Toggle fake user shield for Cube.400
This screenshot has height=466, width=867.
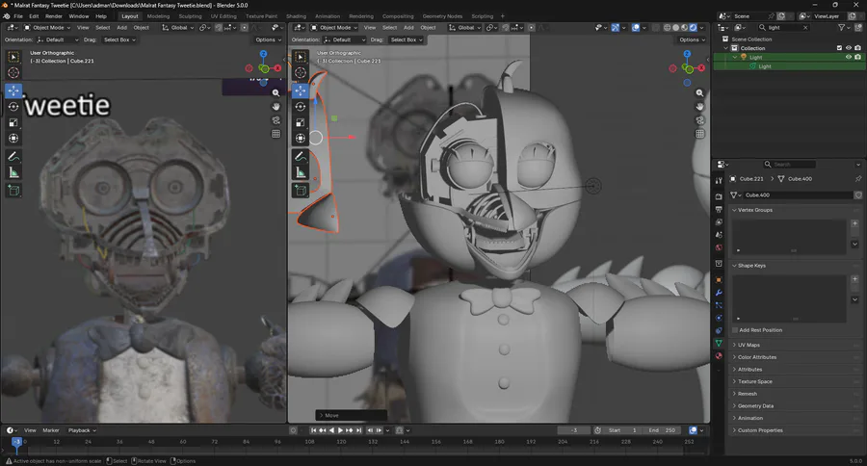tap(858, 195)
